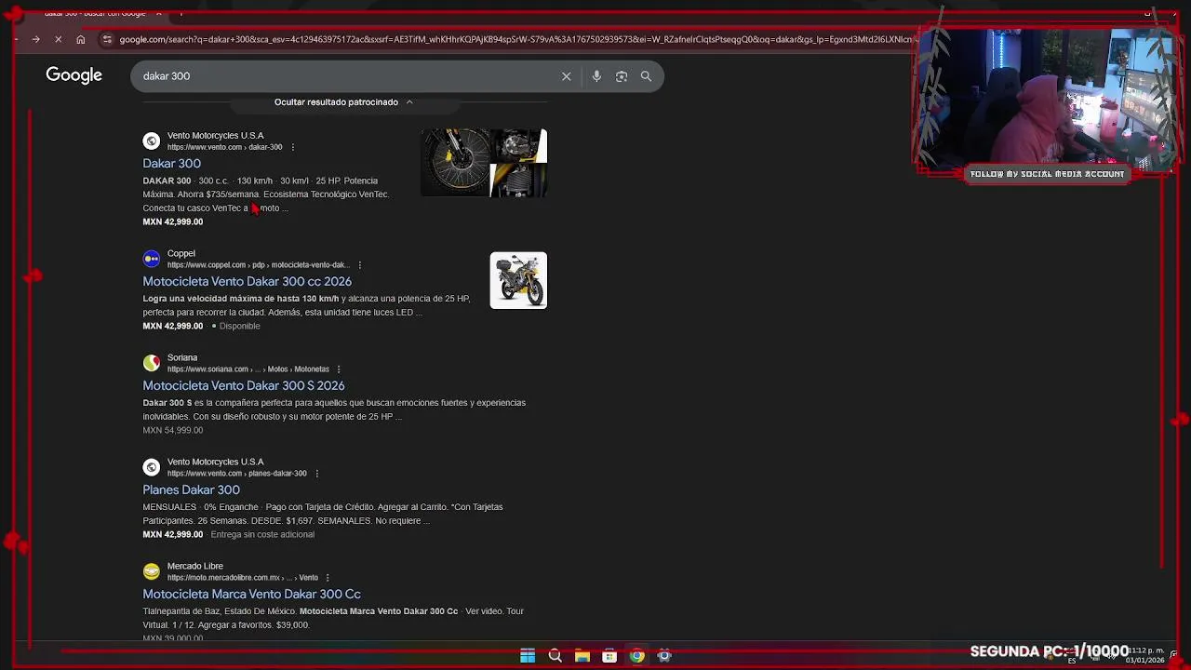Click the Disponible label in the Coppel result
This screenshot has height=670, width=1191.
coord(239,326)
